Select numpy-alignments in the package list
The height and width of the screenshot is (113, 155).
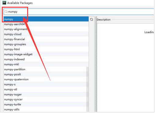(x=46, y=29)
